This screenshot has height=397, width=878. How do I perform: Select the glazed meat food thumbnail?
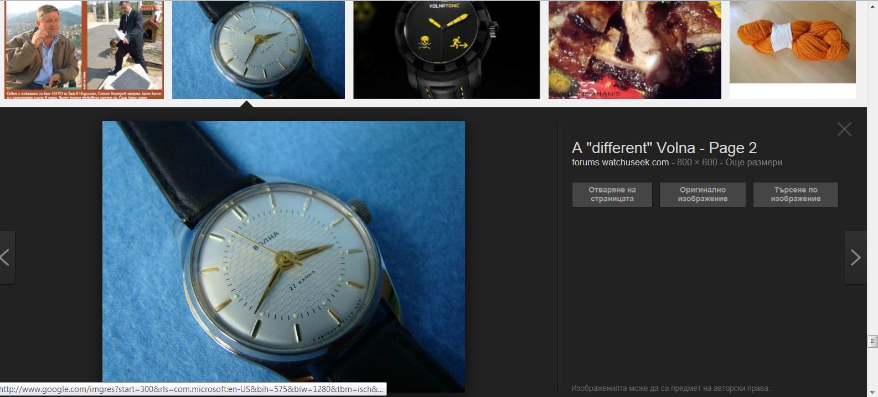click(x=634, y=50)
